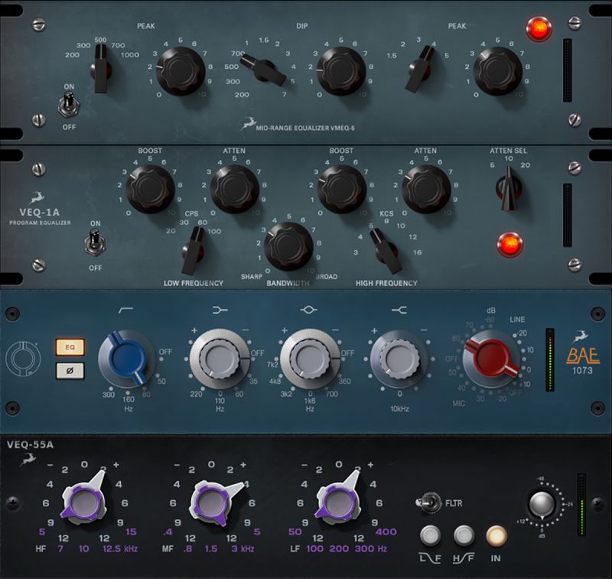The height and width of the screenshot is (579, 612).
Task: Click the low shelf curve symbol
Action: click(220, 311)
